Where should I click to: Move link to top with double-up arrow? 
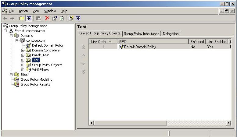point(83,47)
